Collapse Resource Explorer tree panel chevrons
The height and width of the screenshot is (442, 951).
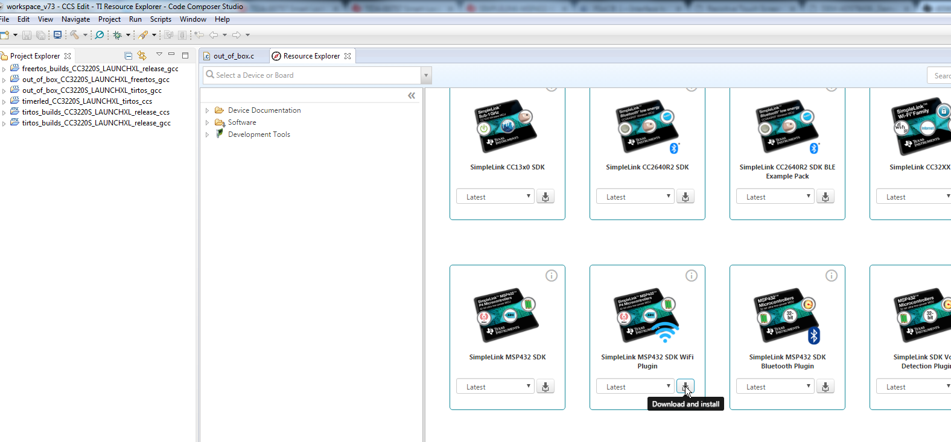[x=412, y=96]
